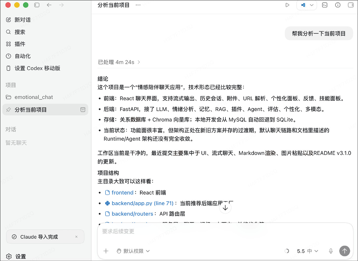Dismiss the Claude 导入完成 notification
This screenshot has height=261, width=358.
pos(76,237)
